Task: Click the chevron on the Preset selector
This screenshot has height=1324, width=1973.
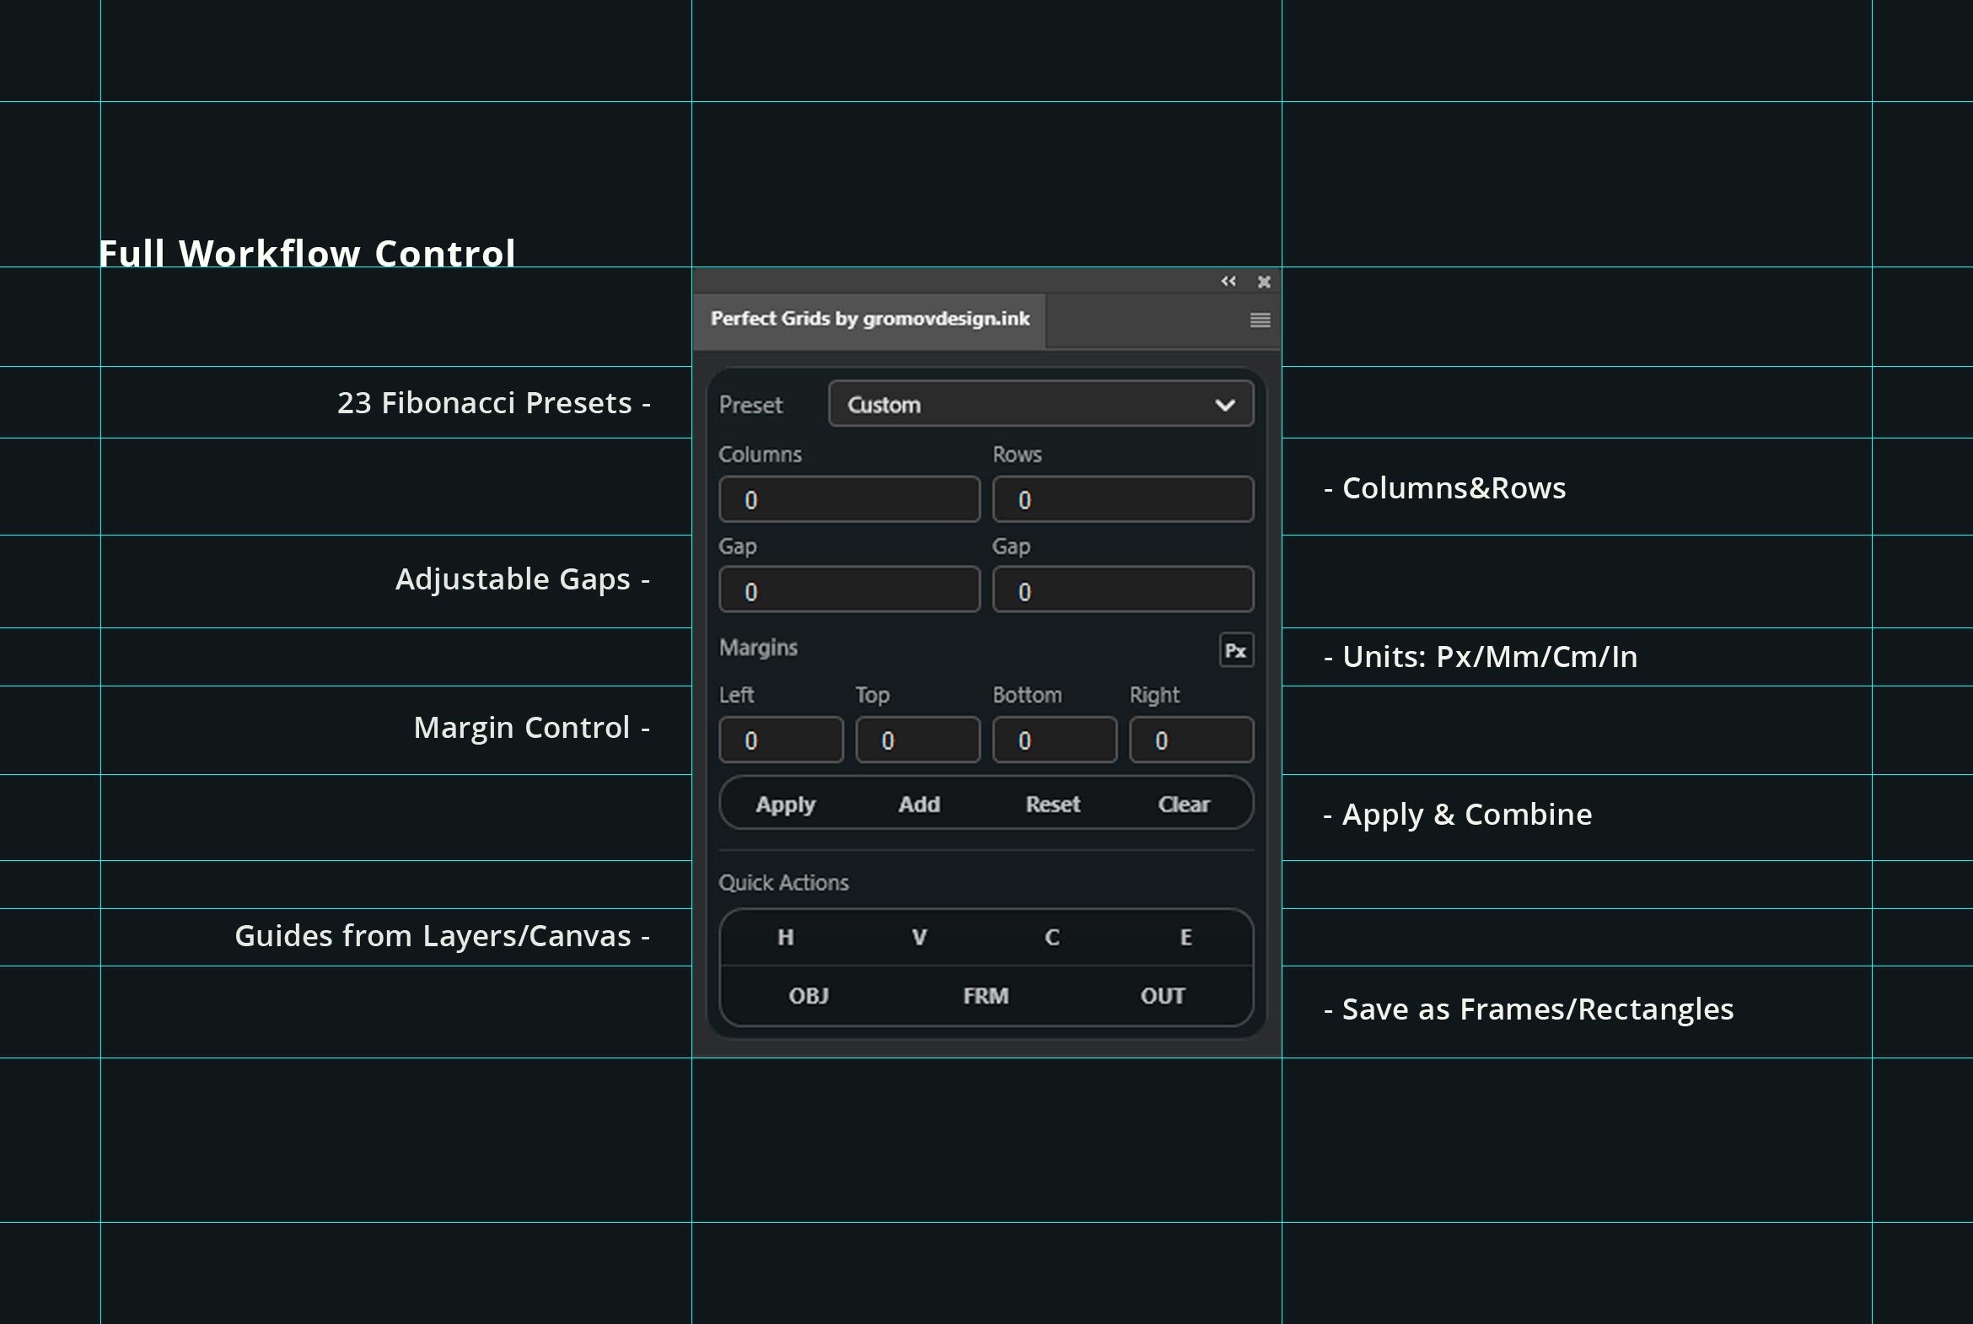Action: click(1226, 404)
